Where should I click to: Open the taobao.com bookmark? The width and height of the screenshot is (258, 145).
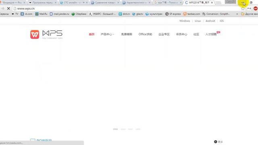192,14
